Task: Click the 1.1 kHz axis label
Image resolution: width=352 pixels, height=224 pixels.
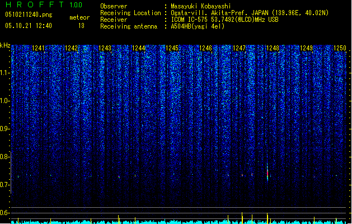Action: [4, 73]
